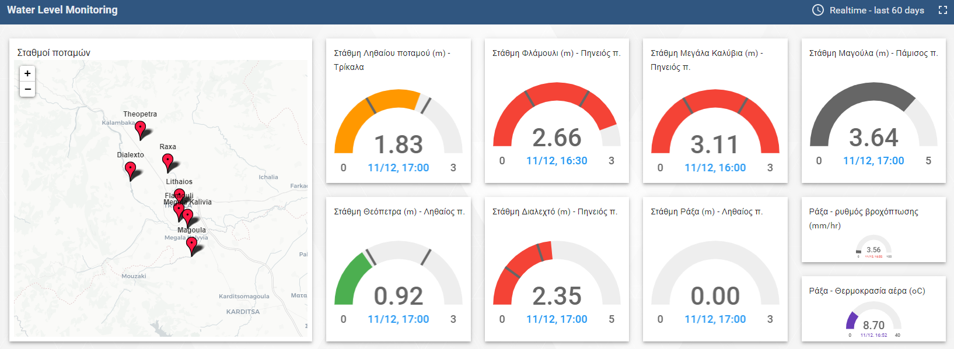Click the Στάθμη Θεόπετρα (m) widget title
Viewport: 954px width, 349px height.
point(399,211)
